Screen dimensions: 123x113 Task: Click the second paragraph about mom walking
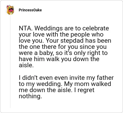[x=66, y=87]
